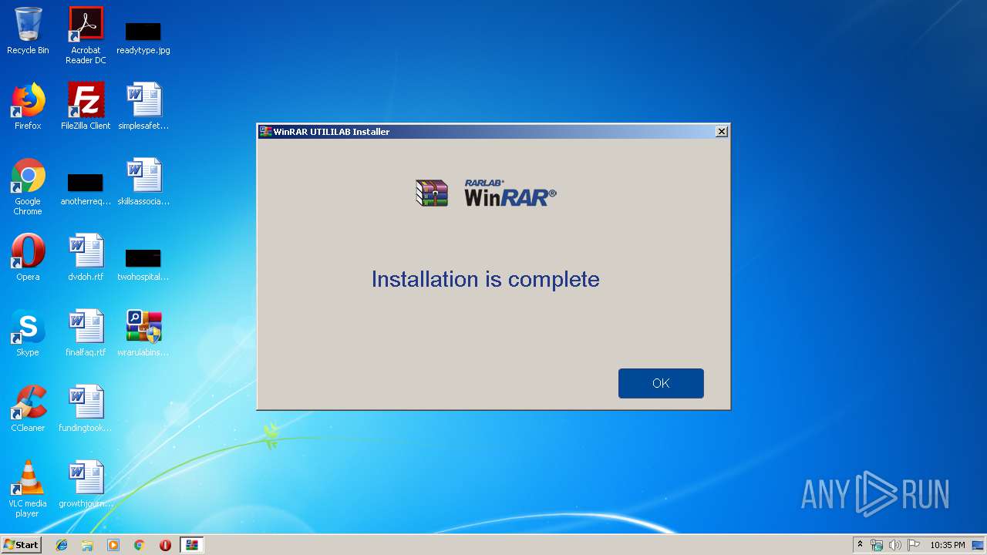
Task: Select the twohospital... file icon
Action: point(143,265)
